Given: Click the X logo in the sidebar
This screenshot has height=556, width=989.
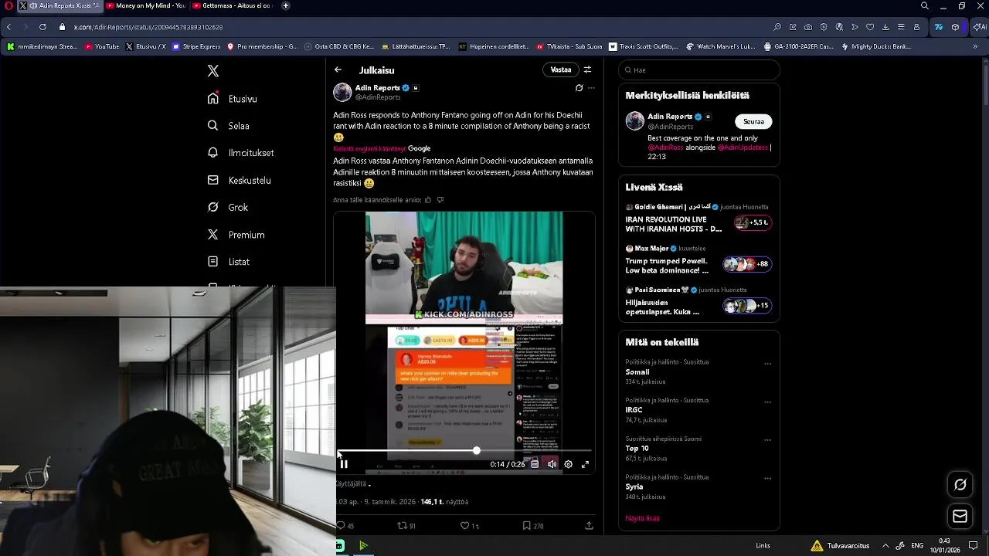Looking at the screenshot, I should click(213, 71).
